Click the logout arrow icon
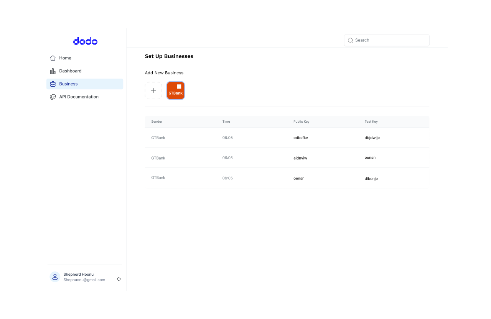 (x=119, y=279)
